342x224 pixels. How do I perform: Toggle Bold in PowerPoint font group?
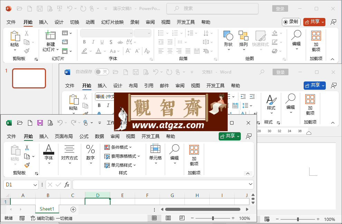84,42
